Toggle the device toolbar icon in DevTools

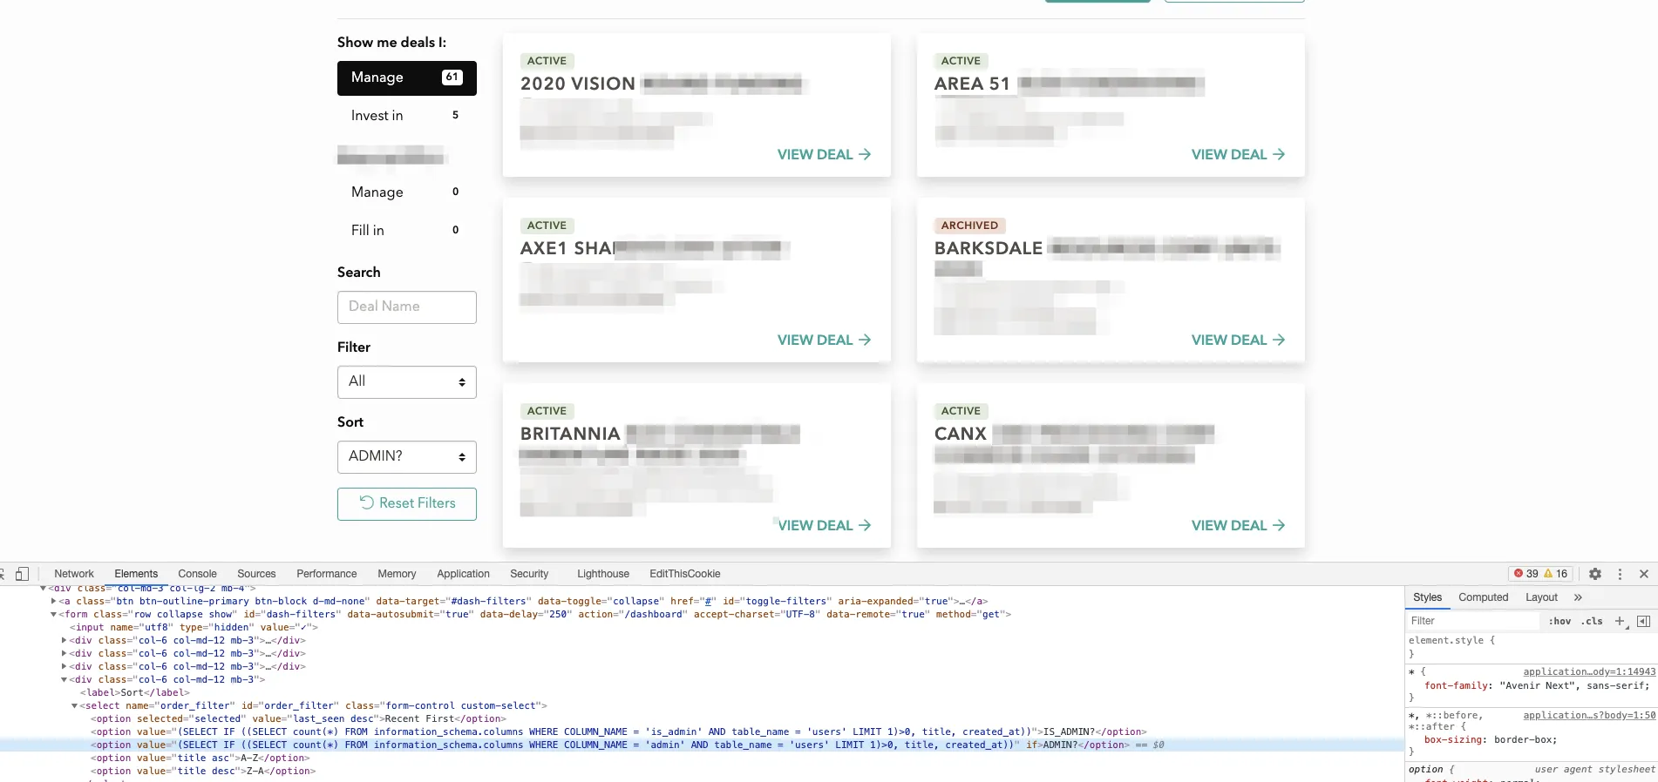pos(23,574)
